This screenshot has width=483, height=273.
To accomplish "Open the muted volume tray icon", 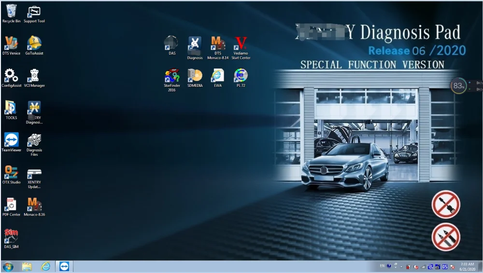I will pos(415,267).
